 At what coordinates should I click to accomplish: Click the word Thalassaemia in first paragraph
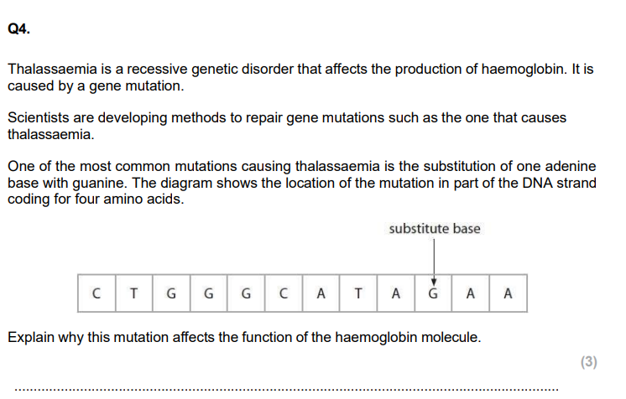(52, 69)
